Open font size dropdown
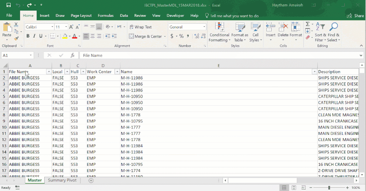Viewport: 366px width, 191px height. [66, 27]
